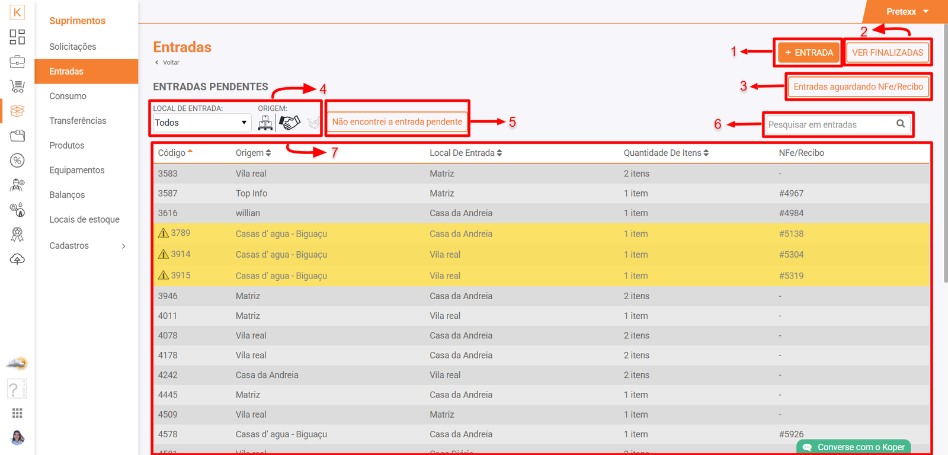Viewport: 948px width, 455px height.
Task: Focus the Pesquisar em entradas field
Action: pyautogui.click(x=829, y=124)
